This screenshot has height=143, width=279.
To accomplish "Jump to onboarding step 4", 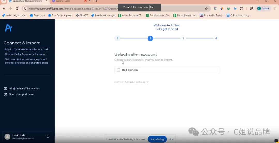I will pos(216,38).
